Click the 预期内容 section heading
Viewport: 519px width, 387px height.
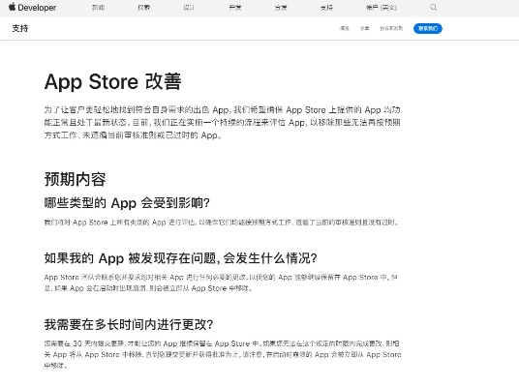76,179
